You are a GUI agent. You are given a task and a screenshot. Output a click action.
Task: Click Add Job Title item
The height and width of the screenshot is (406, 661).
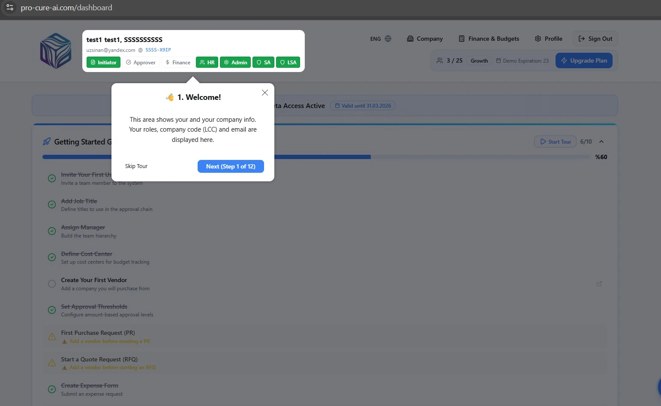click(x=325, y=205)
